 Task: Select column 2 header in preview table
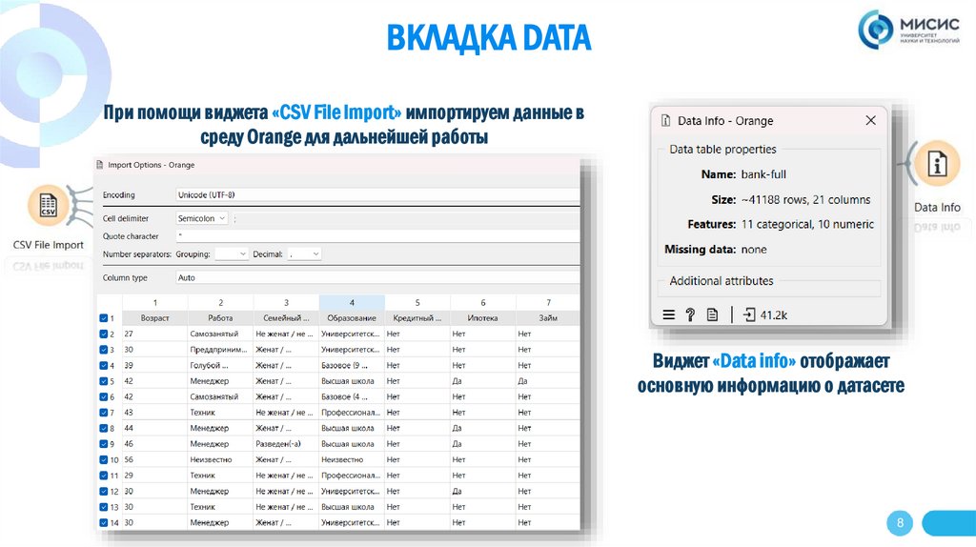tap(220, 302)
